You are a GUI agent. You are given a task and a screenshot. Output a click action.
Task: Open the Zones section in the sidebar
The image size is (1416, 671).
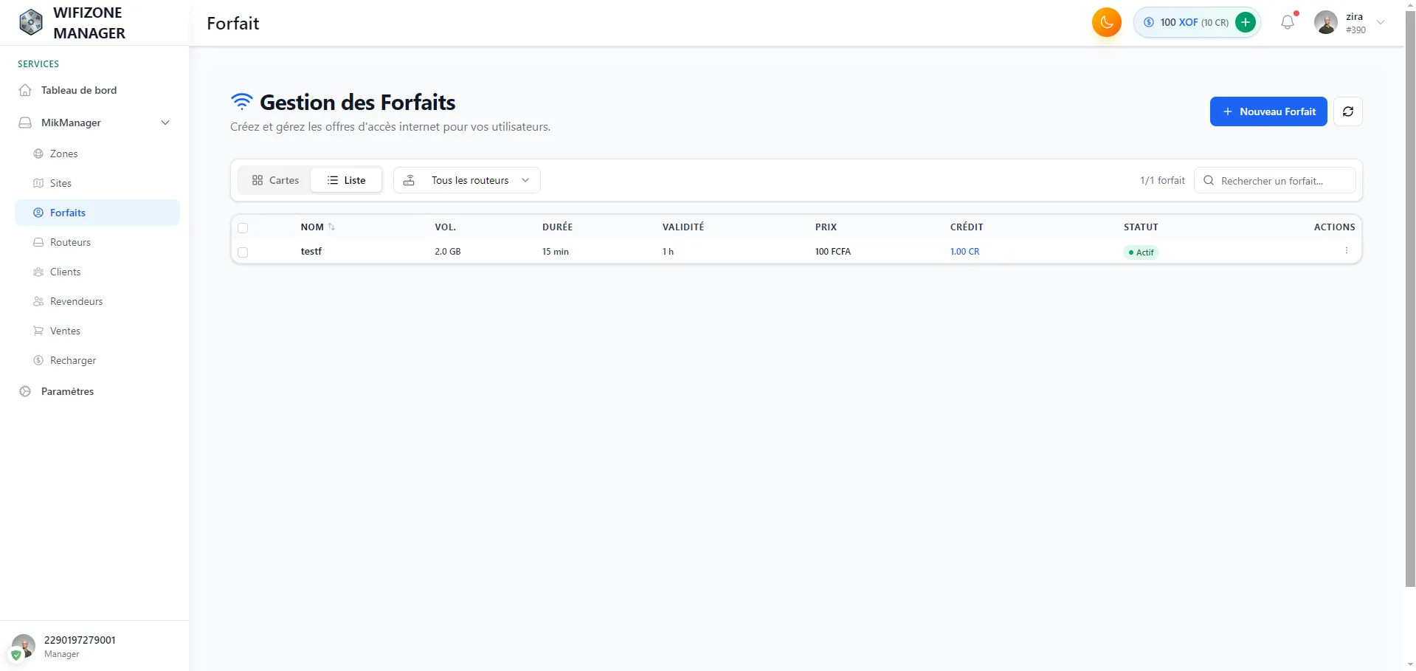pyautogui.click(x=64, y=153)
